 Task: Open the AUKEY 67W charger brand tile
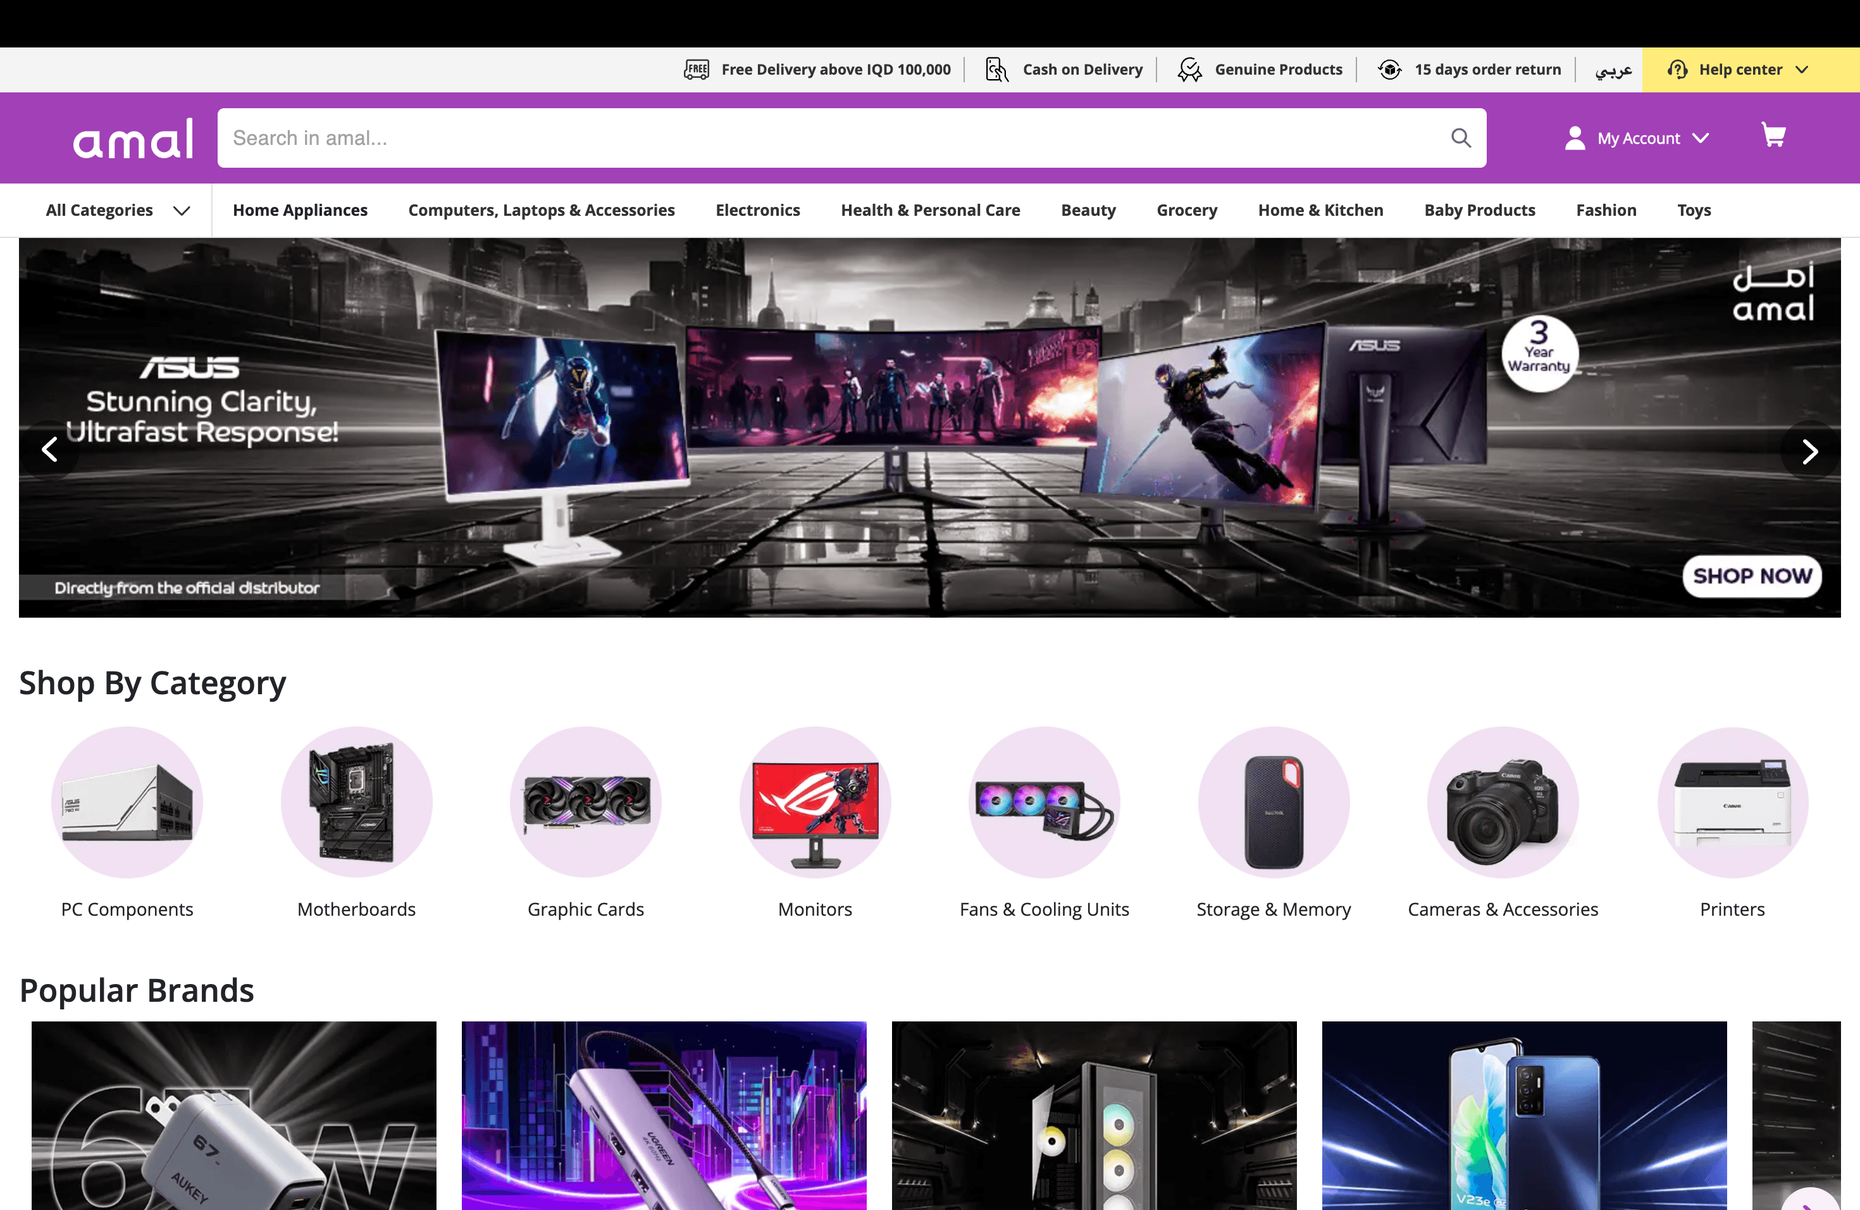click(233, 1116)
